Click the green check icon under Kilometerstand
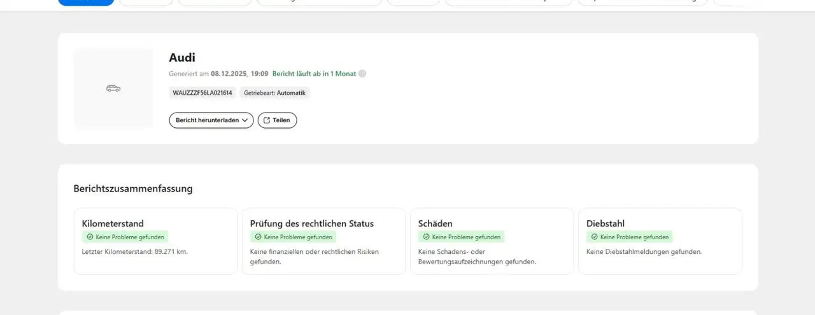The width and height of the screenshot is (815, 315). click(x=90, y=237)
